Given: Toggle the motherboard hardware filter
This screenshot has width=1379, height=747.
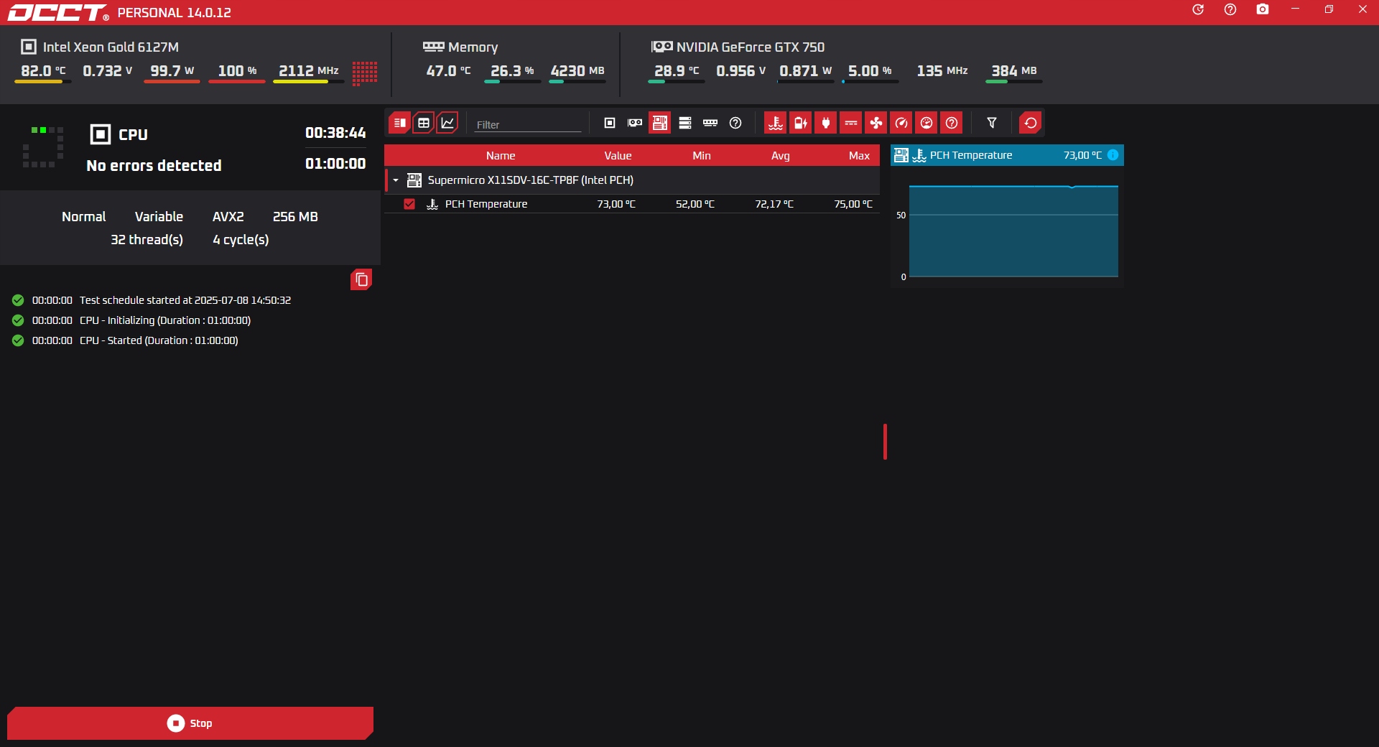Looking at the screenshot, I should (x=659, y=123).
